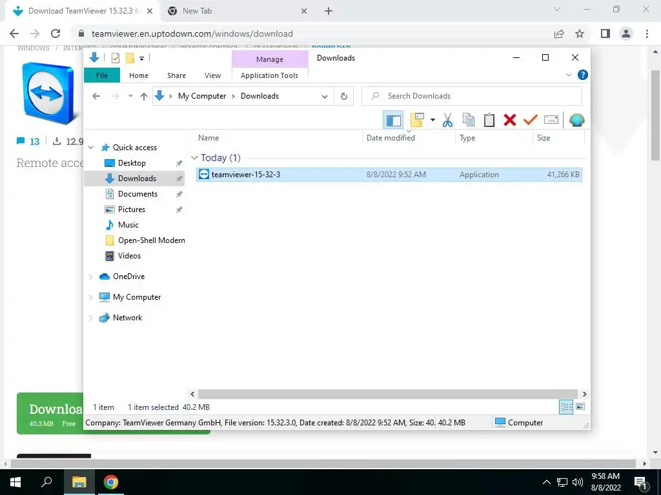This screenshot has width=661, height=495.
Task: Go up one folder level
Action: point(144,97)
